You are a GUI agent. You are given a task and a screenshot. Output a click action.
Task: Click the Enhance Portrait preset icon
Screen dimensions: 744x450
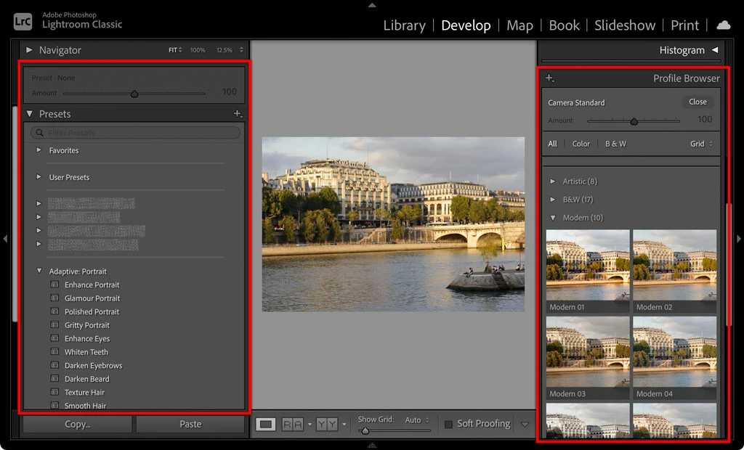pyautogui.click(x=55, y=285)
